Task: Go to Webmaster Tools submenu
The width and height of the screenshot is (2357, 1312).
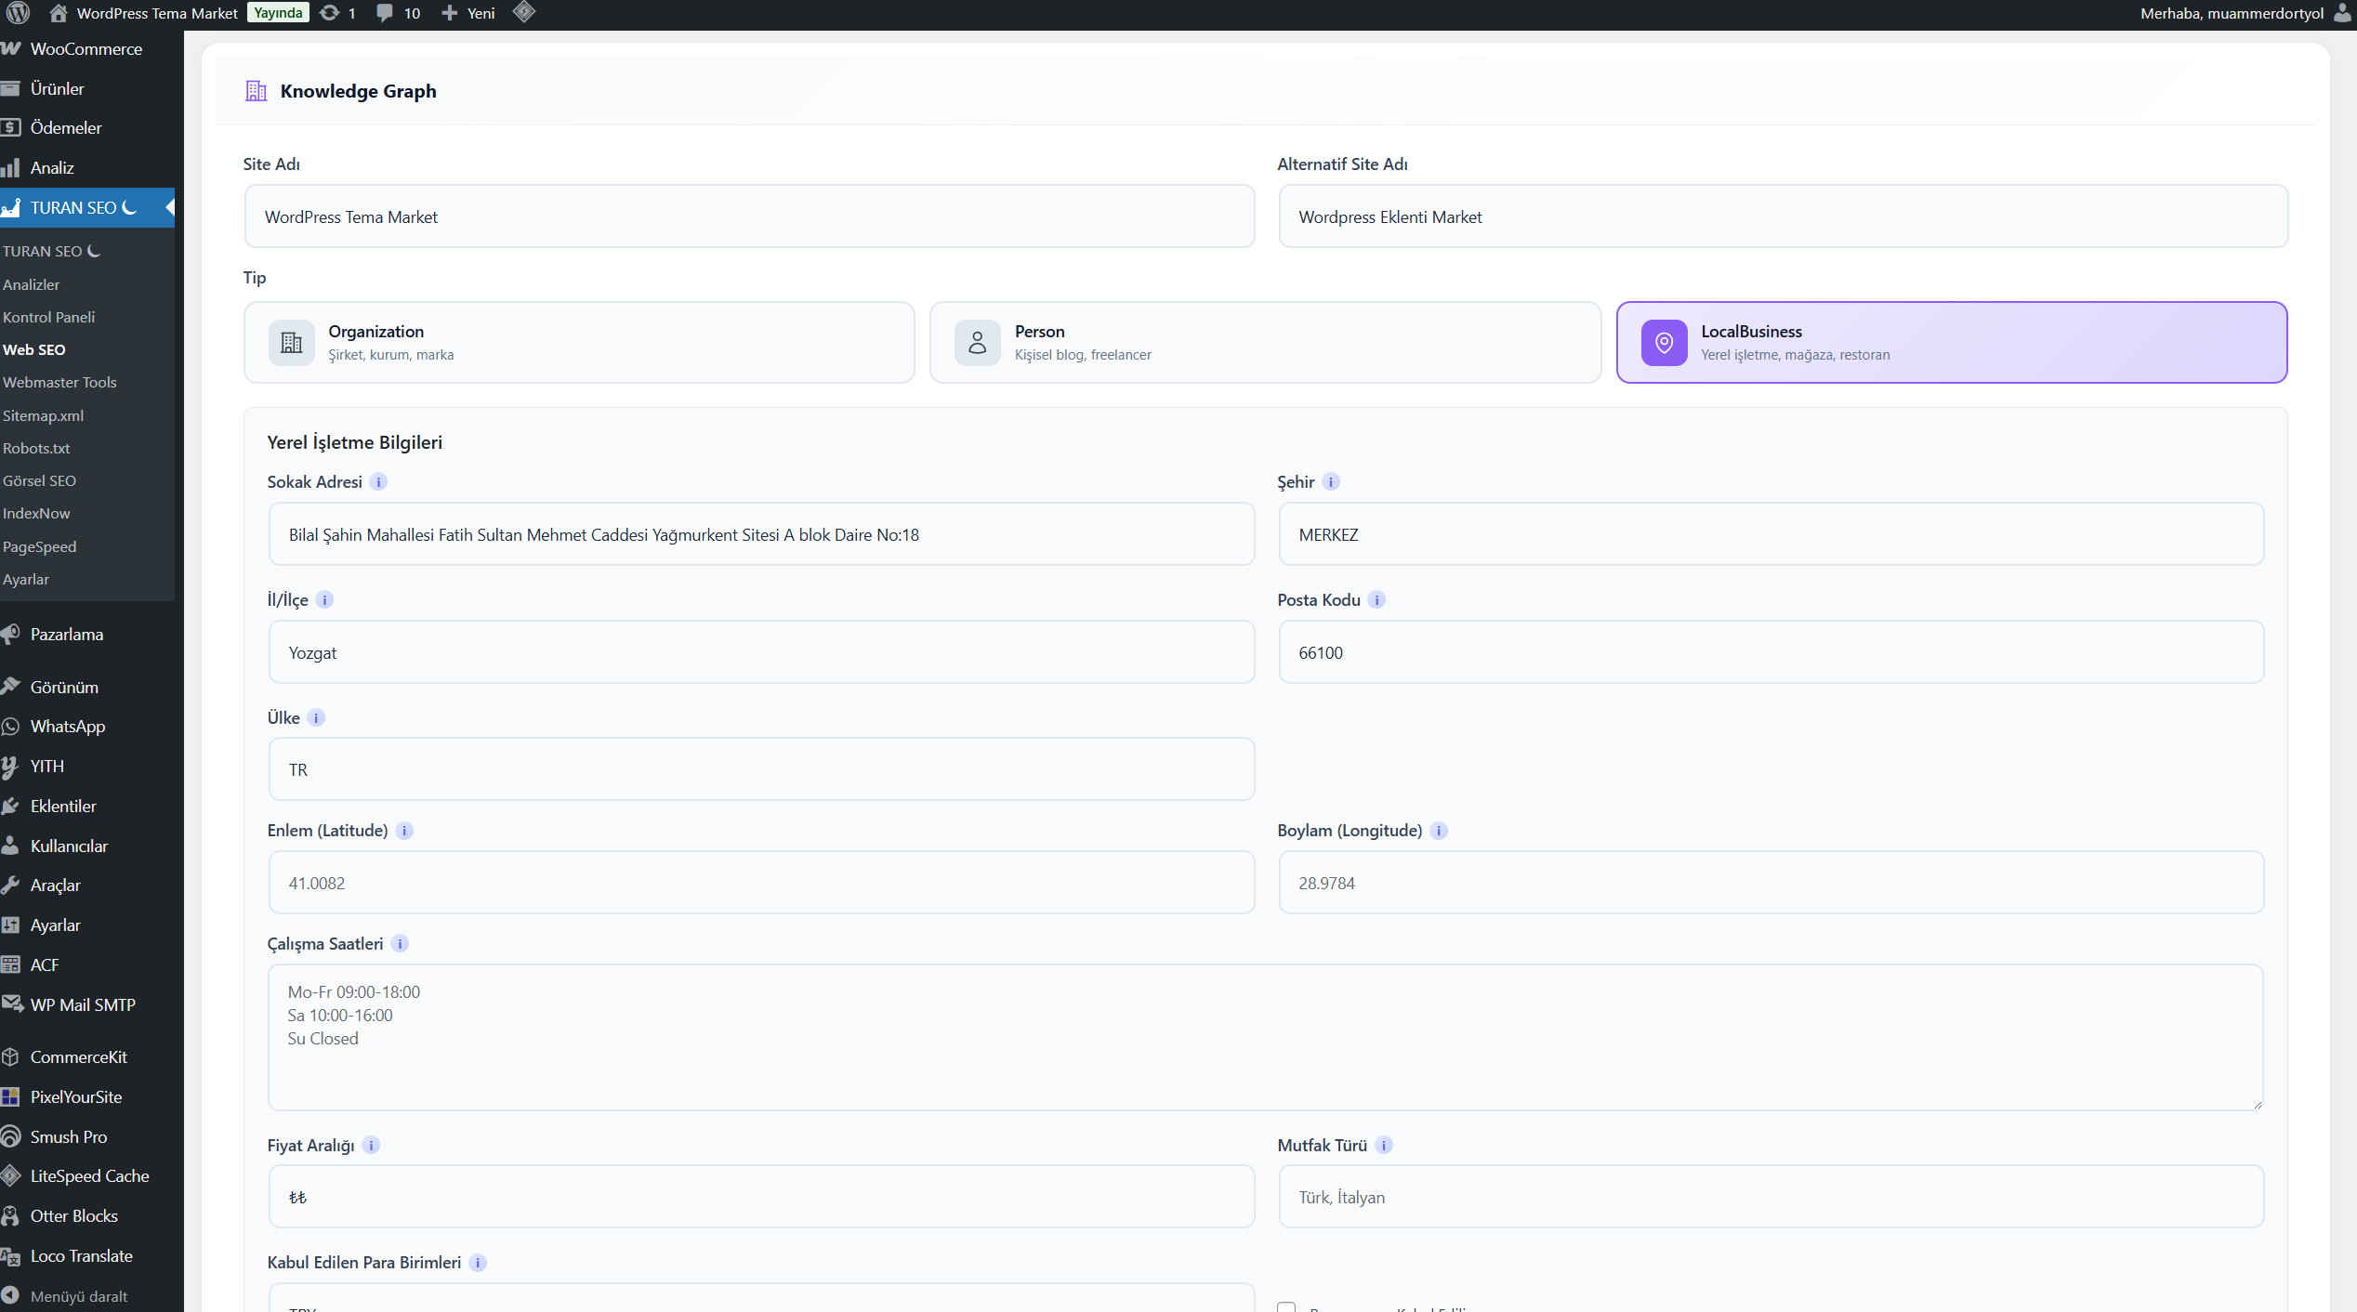Action: (59, 382)
